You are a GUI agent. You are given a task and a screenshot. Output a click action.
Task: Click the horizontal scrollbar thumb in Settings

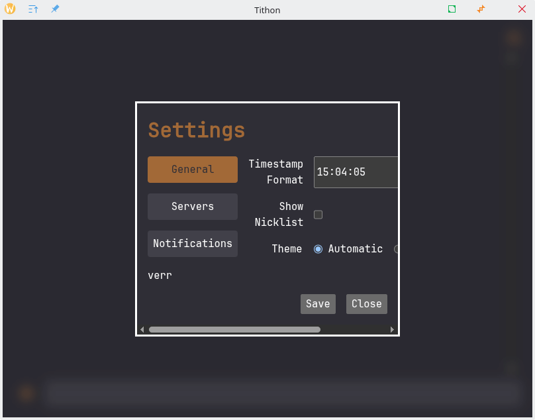click(234, 329)
